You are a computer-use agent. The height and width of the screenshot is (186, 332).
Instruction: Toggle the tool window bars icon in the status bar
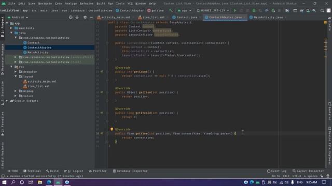(x=3, y=176)
